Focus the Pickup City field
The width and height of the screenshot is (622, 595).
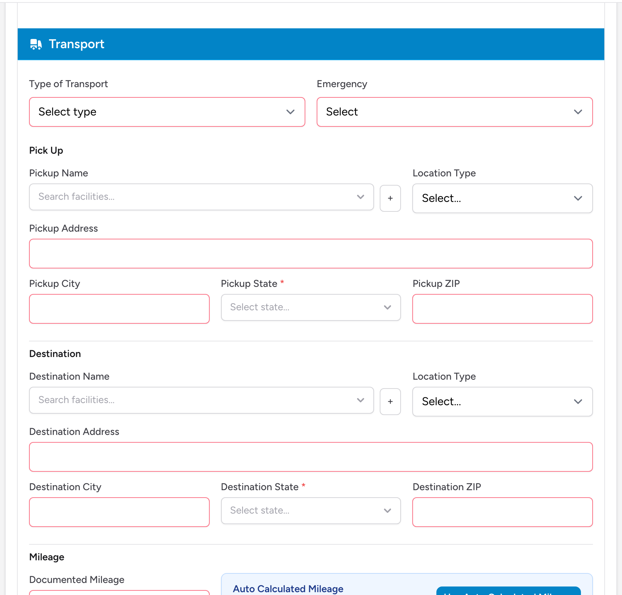pos(119,309)
